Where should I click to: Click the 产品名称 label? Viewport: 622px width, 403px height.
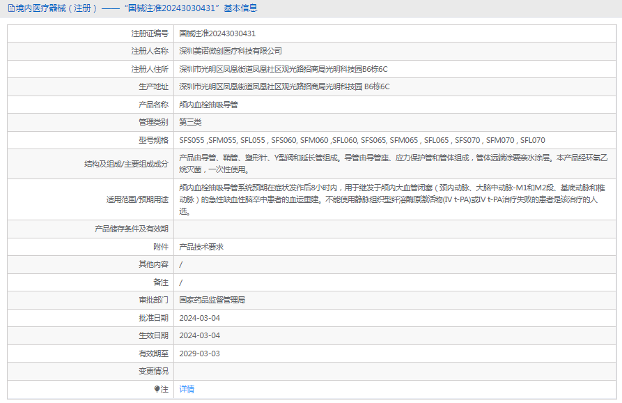tap(153, 105)
